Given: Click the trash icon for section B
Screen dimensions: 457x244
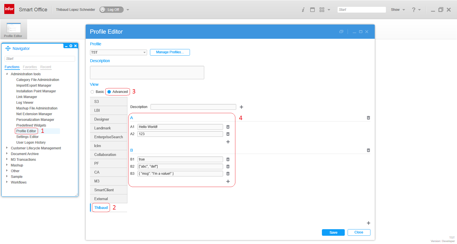Looking at the screenshot, I should point(368,150).
